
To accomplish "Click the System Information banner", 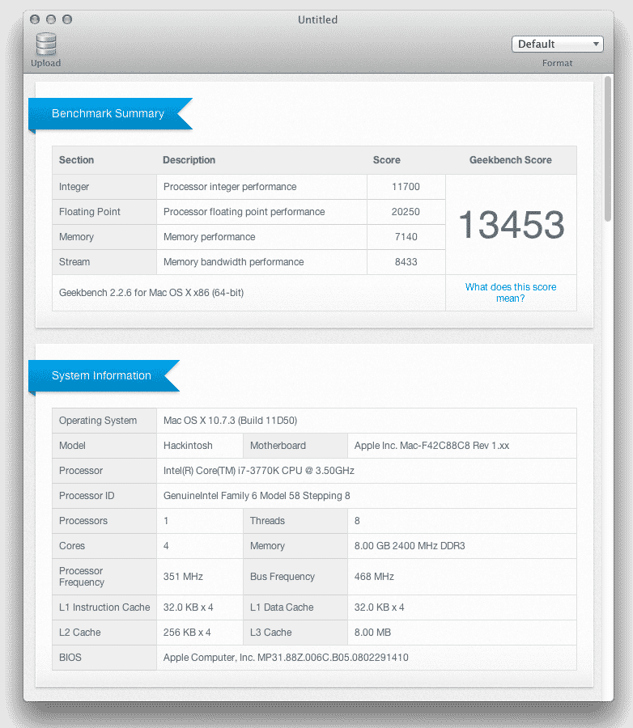I will tap(101, 376).
